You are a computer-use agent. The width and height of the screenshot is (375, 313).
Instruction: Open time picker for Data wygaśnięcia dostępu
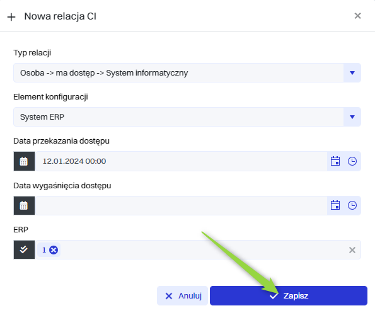pos(352,205)
